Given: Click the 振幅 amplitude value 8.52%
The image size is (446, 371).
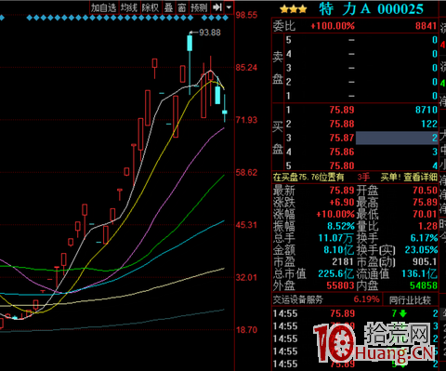Looking at the screenshot, I should tap(341, 226).
